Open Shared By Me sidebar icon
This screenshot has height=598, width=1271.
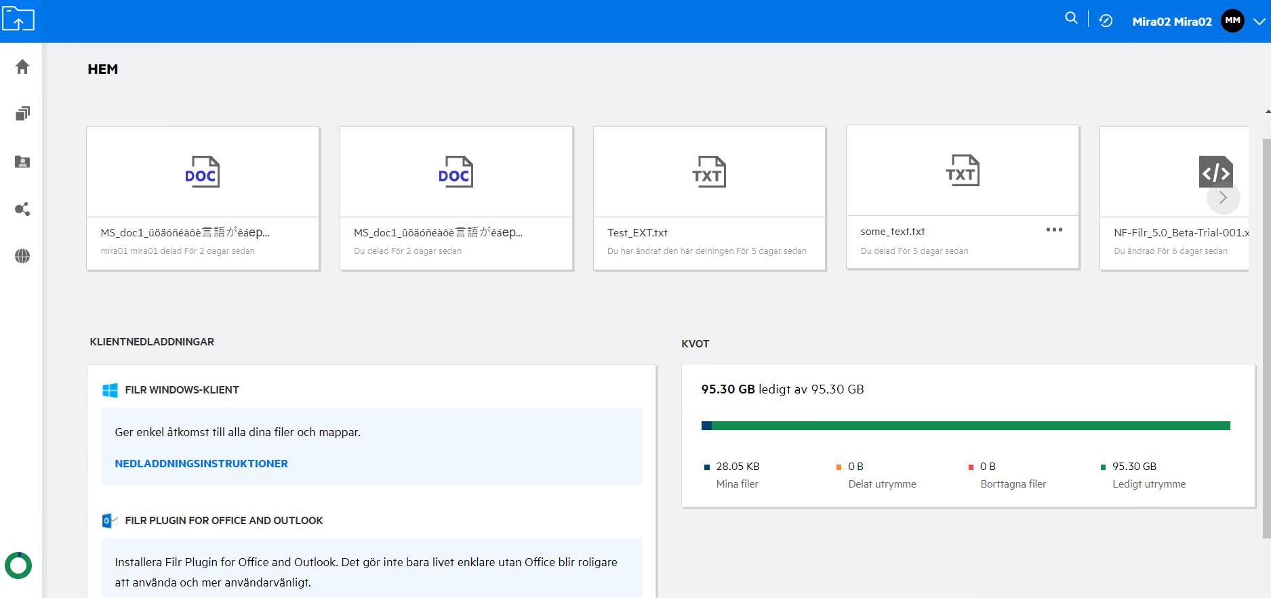click(22, 209)
